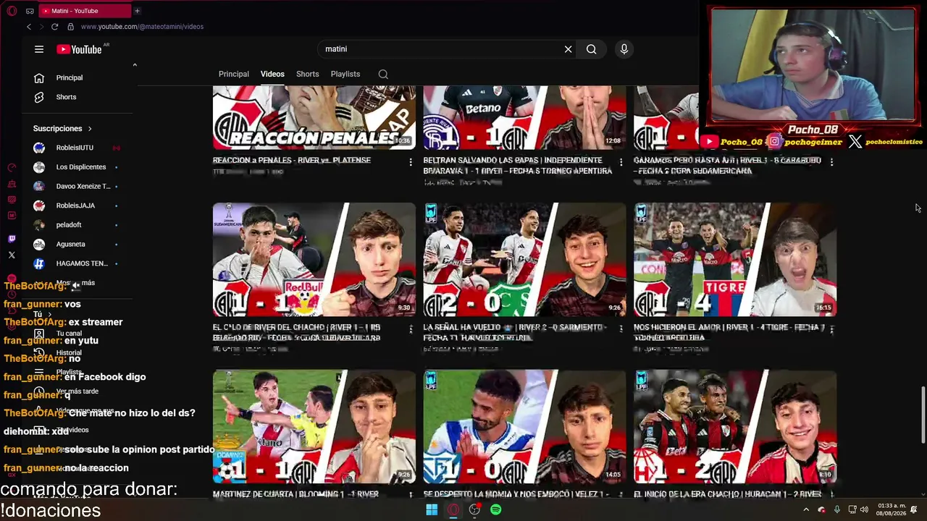Open the Shorts icon in the sidebar

[x=39, y=97]
